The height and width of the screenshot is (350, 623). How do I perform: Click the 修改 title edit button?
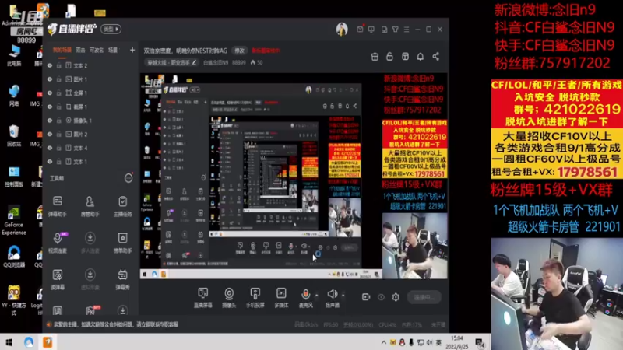pyautogui.click(x=239, y=51)
